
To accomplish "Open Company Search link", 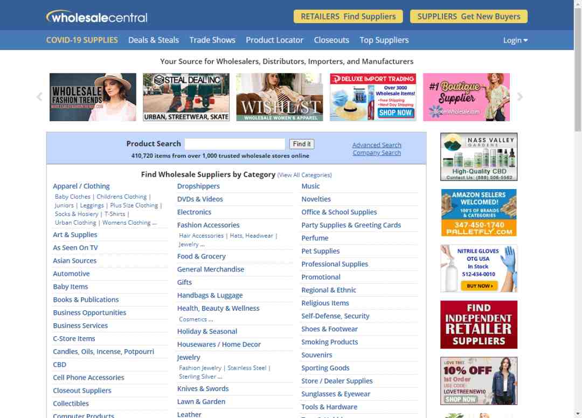I will point(377,152).
